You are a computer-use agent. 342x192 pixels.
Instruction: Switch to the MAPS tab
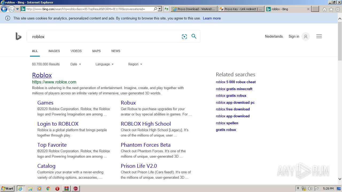point(96,51)
